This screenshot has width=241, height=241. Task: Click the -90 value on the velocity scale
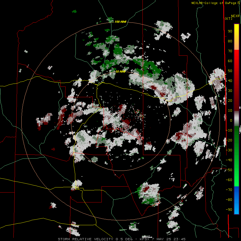click(x=229, y=210)
